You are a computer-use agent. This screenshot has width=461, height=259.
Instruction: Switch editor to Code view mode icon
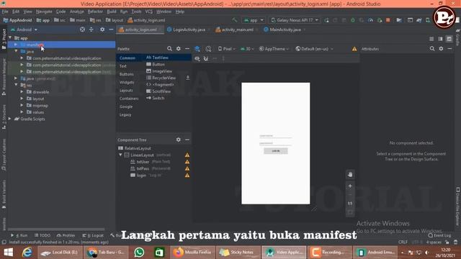click(431, 39)
